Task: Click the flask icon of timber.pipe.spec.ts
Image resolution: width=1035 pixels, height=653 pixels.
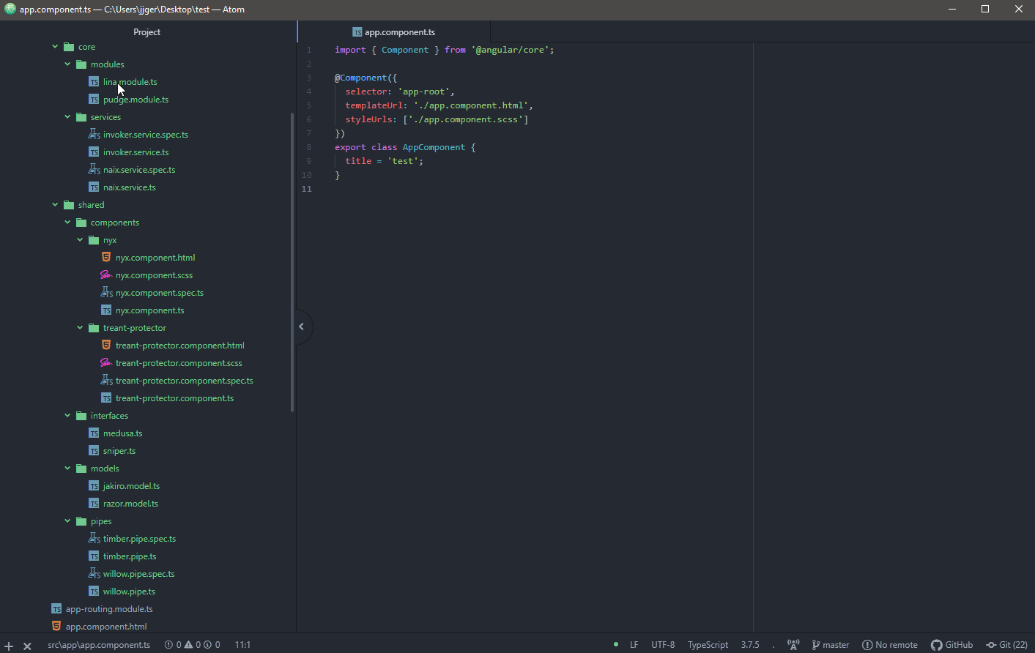Action: [94, 539]
